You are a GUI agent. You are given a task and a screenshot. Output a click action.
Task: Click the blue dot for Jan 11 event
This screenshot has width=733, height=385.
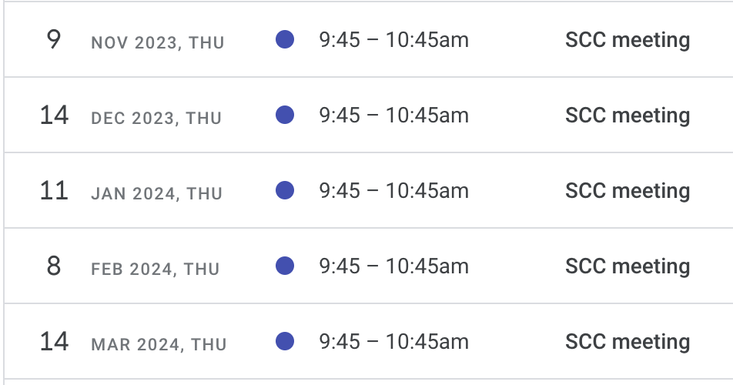pos(285,190)
